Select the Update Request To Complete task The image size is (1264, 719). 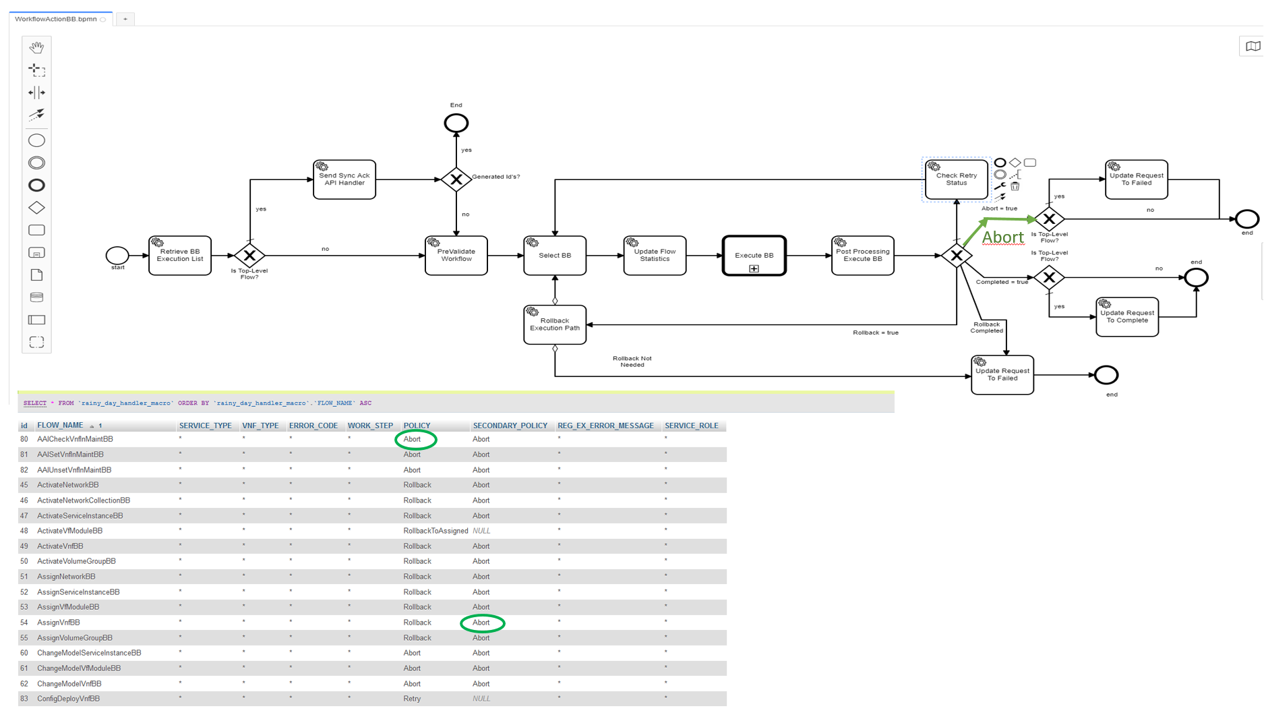[1127, 317]
